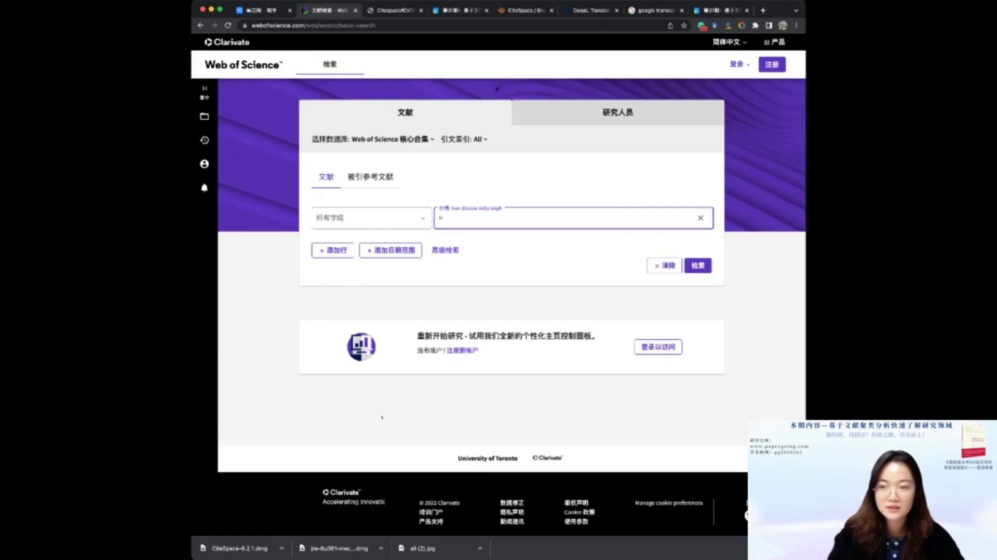Open the 产品 products grid menu
Image resolution: width=997 pixels, height=560 pixels.
click(774, 42)
